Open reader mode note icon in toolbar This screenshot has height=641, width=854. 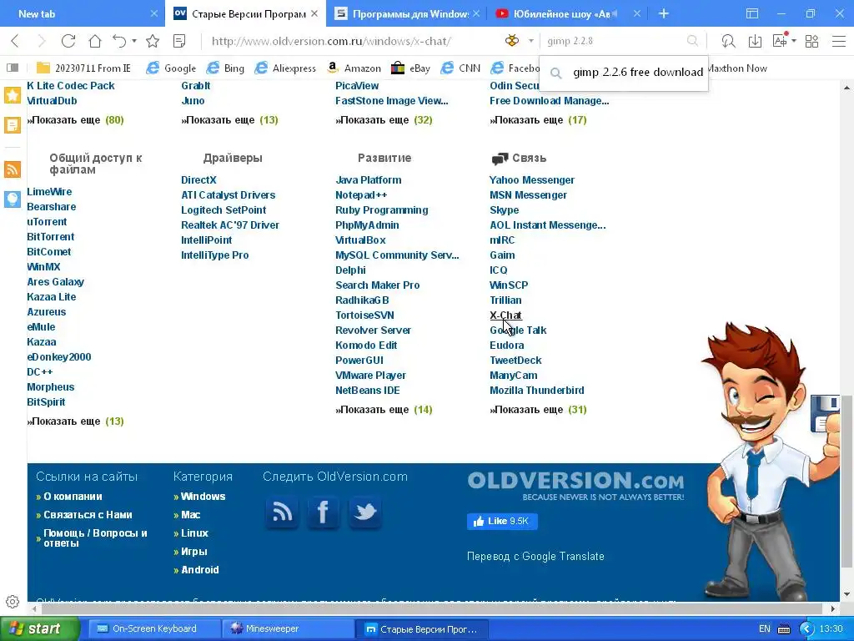(179, 41)
